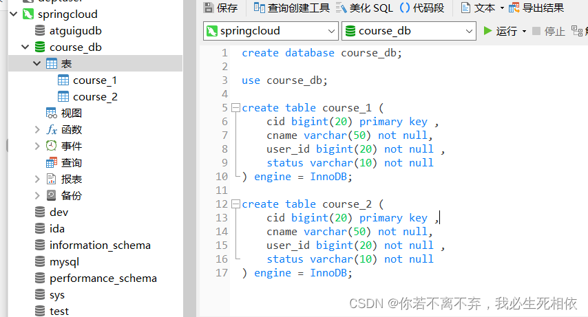Expand the Functions (函数) node
The width and height of the screenshot is (588, 317).
[x=36, y=130]
